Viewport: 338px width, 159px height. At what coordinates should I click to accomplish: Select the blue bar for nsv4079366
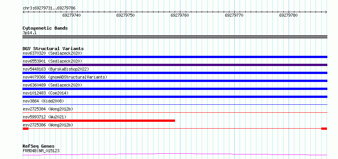click(175, 81)
